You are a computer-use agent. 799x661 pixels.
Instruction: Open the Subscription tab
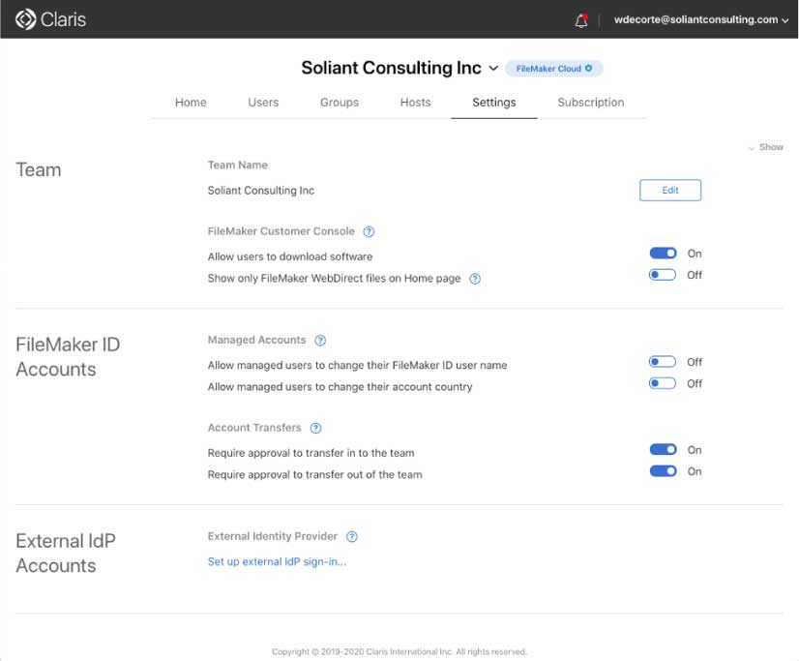[x=591, y=103]
